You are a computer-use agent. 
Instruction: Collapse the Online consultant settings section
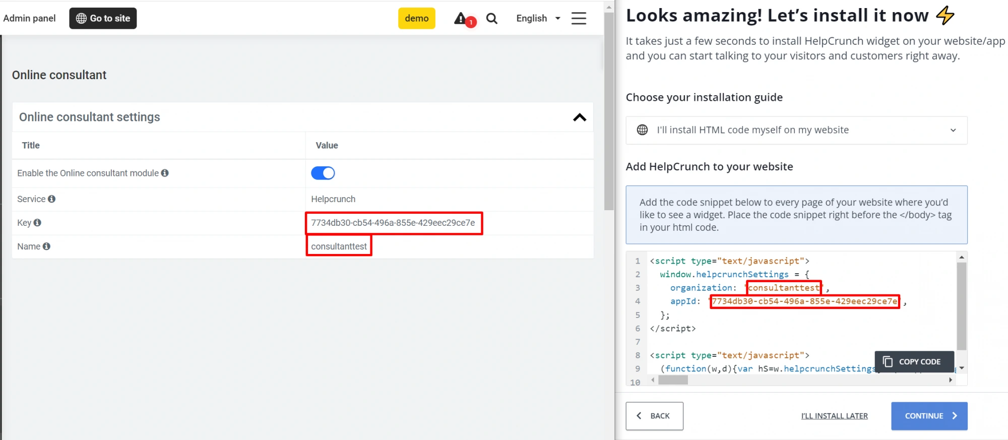click(x=580, y=117)
